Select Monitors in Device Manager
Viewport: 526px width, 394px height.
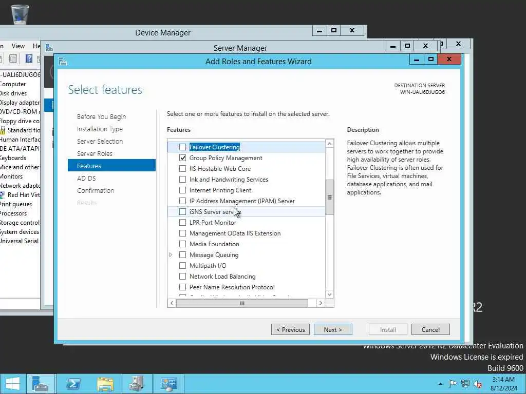pos(11,176)
